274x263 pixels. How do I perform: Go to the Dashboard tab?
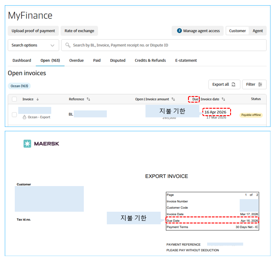pyautogui.click(x=22, y=60)
